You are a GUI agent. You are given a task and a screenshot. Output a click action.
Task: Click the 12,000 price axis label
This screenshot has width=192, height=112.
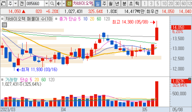click(178, 69)
